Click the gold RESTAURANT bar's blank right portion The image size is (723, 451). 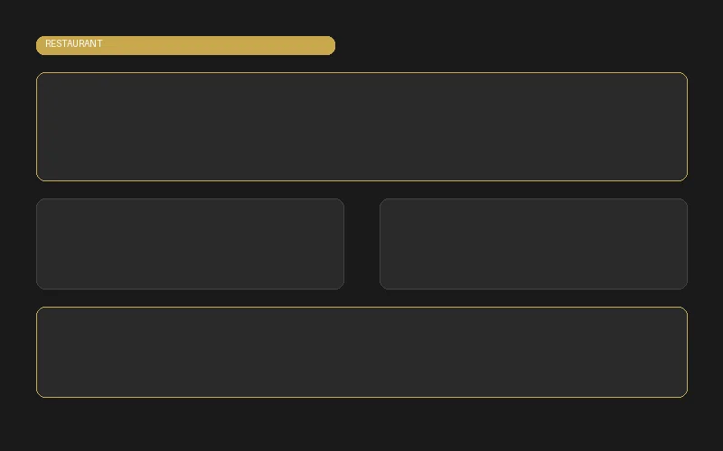[x=221, y=46]
